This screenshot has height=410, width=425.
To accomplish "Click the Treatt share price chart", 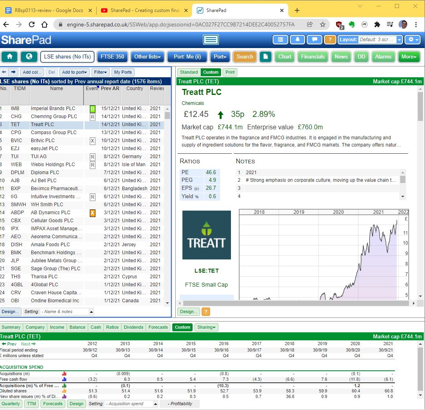I will pos(324,254).
